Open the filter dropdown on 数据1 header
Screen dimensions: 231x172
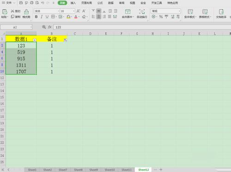(x=35, y=40)
